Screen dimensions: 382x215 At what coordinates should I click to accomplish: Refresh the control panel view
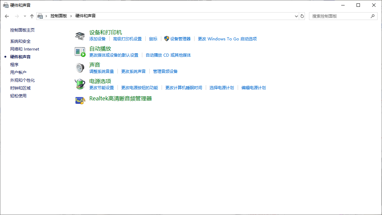302,16
